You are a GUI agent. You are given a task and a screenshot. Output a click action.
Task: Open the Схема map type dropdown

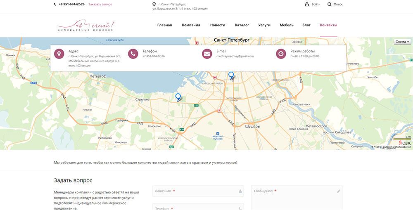tap(402, 42)
